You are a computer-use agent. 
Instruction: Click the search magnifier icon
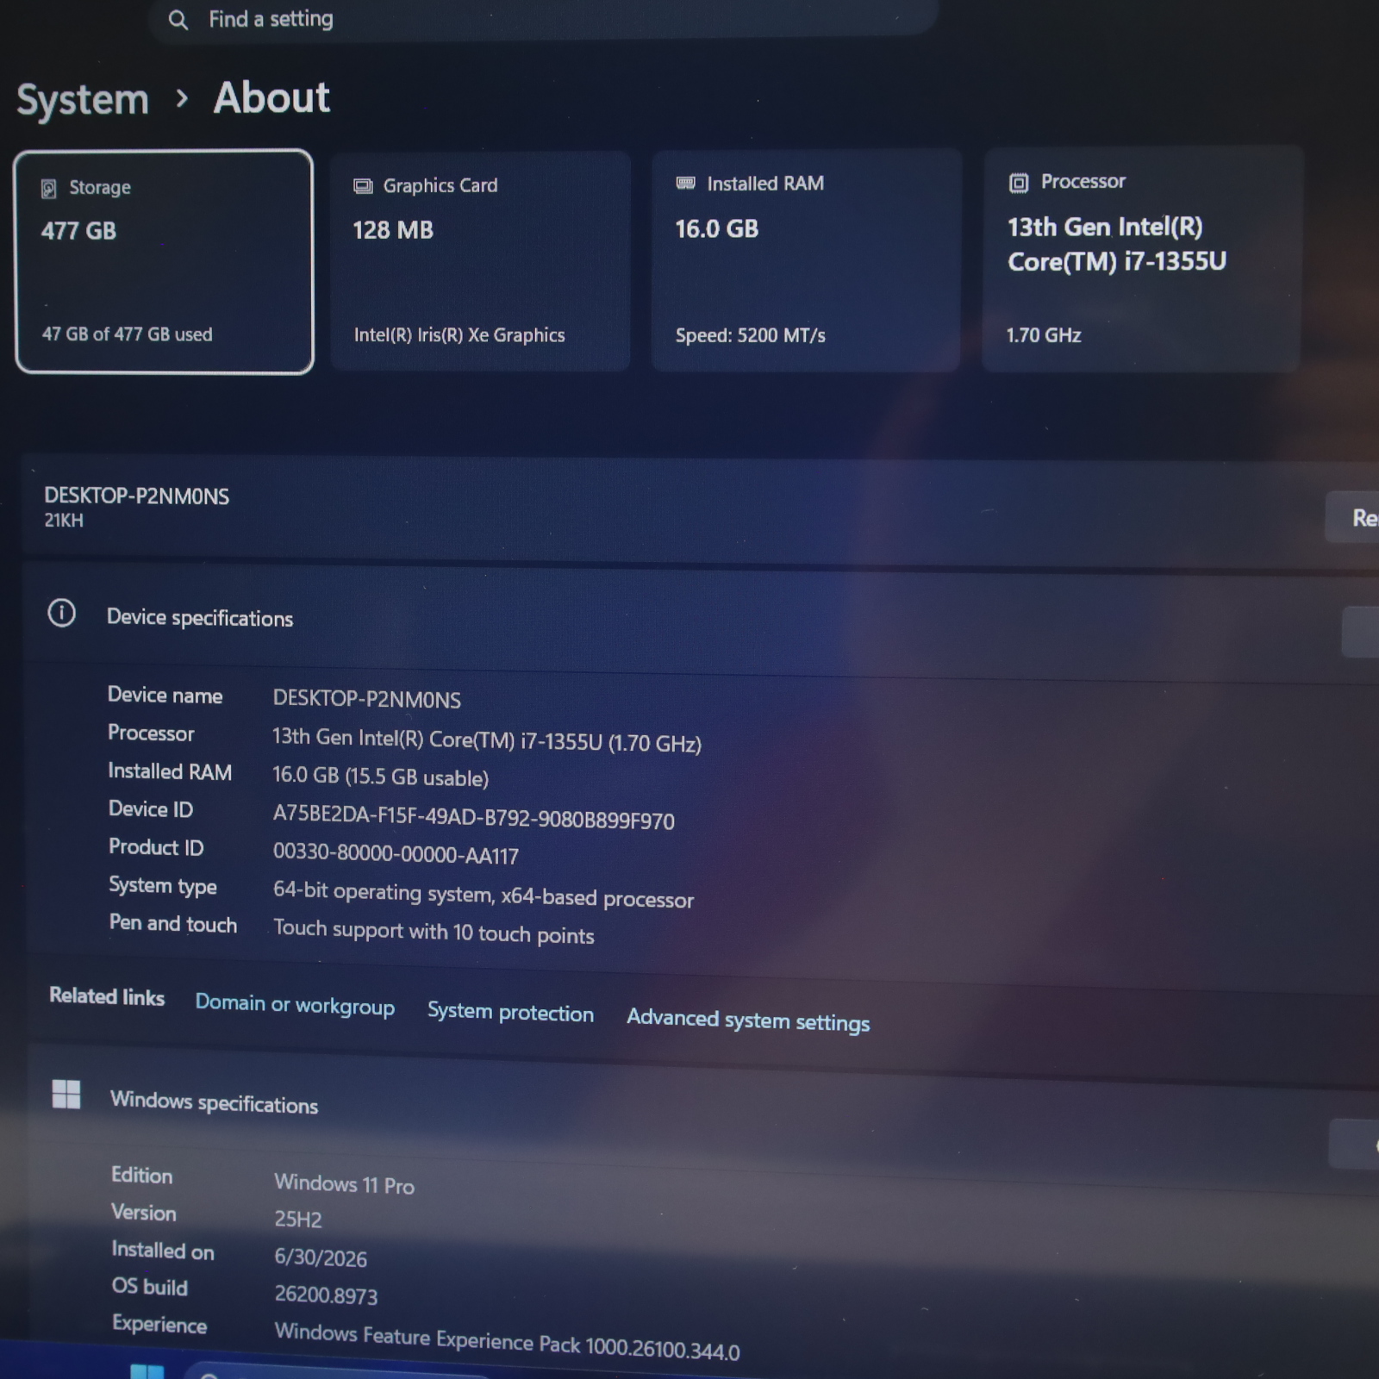[178, 20]
